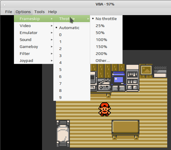Expand the Throttle submenu entry
Viewport: 171px width, 150px height.
tap(72, 19)
